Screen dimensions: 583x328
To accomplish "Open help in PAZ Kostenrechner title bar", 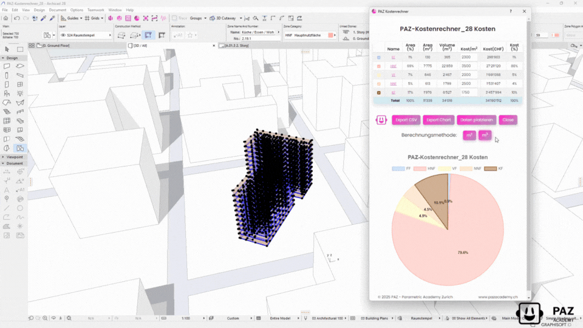I will (511, 11).
